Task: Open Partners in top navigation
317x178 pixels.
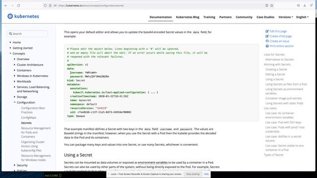Action: point(225,17)
